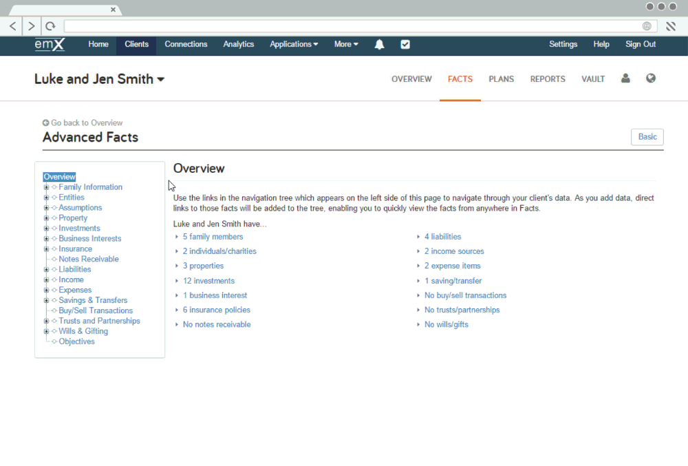
Task: Switch to the FACTS tab
Action: pos(460,79)
